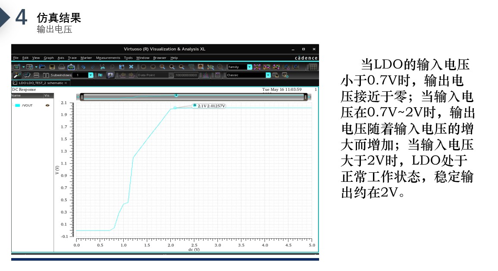Save graph with the floppy disk icon
This screenshot has height=271, width=498.
(52, 67)
